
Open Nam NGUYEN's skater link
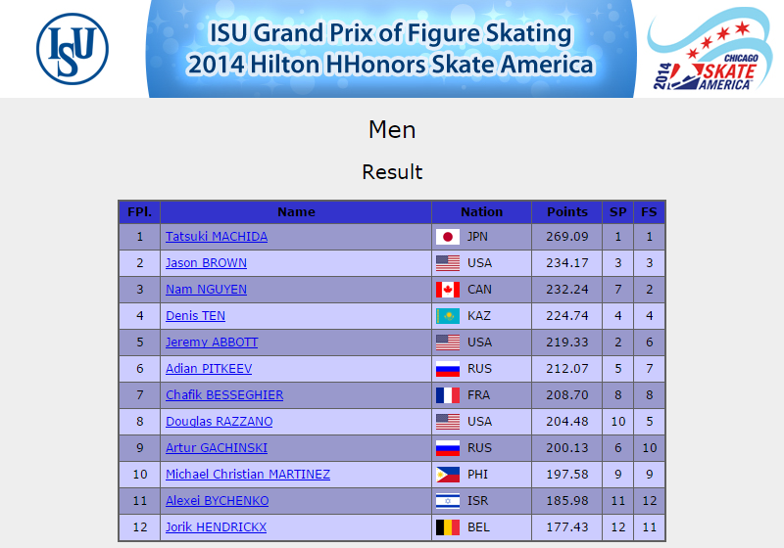[206, 290]
